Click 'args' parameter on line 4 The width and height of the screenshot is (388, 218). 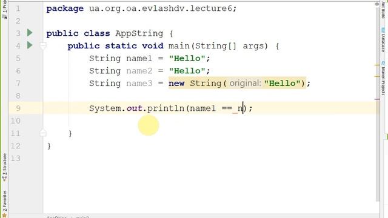coord(253,46)
